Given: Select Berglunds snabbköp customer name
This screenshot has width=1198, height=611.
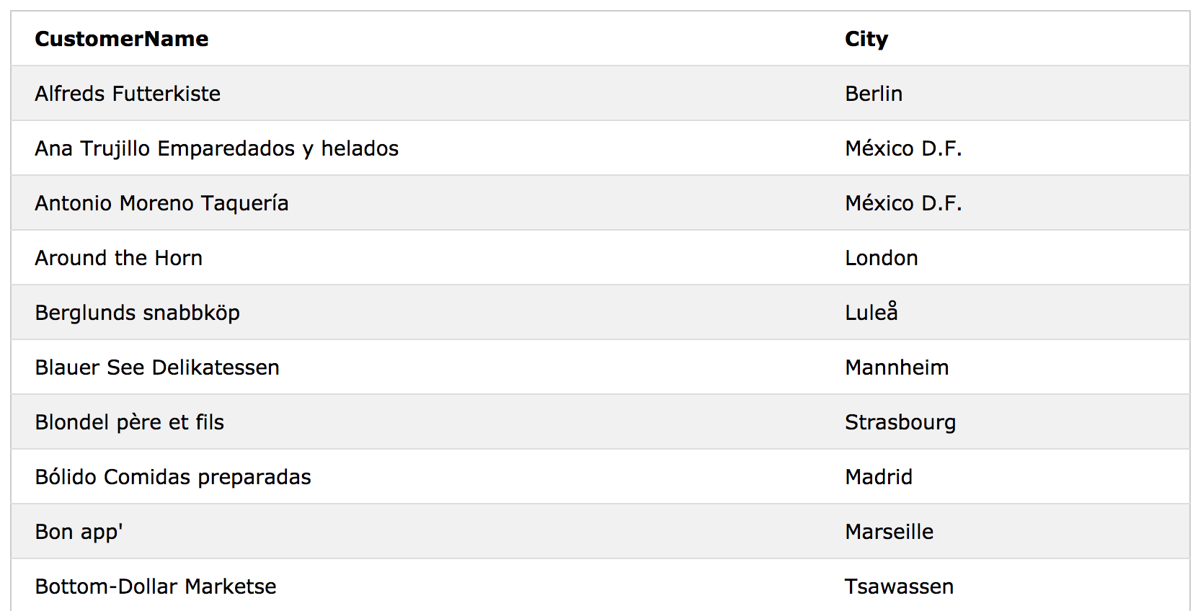Looking at the screenshot, I should coord(138,313).
